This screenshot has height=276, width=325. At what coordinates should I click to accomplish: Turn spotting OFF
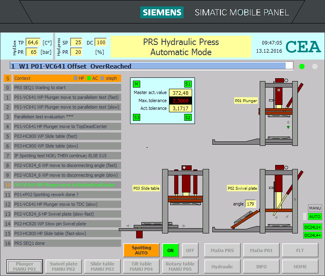pos(190,250)
